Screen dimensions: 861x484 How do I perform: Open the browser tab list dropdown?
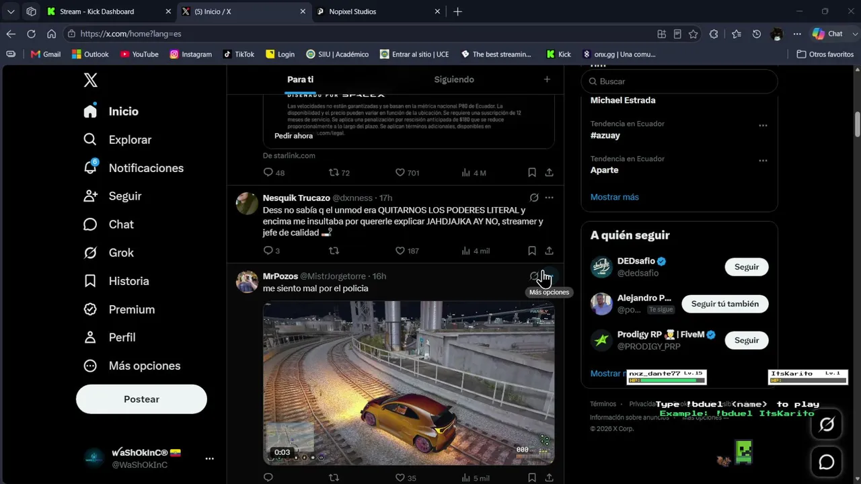click(11, 11)
